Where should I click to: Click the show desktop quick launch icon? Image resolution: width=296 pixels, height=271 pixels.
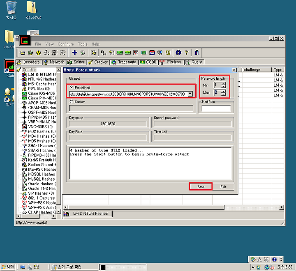(x=23, y=267)
